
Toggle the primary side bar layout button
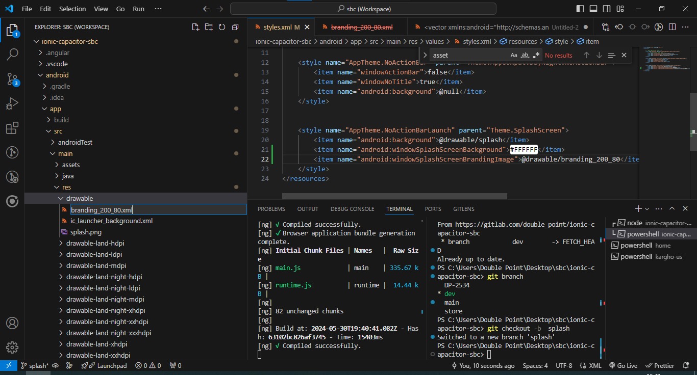coord(580,9)
